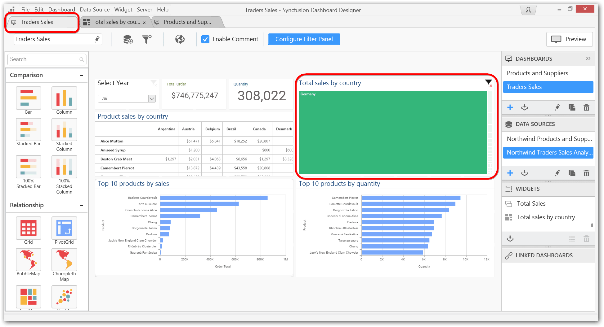Select the Choropleth Map widget icon
This screenshot has width=604, height=327.
(x=64, y=260)
